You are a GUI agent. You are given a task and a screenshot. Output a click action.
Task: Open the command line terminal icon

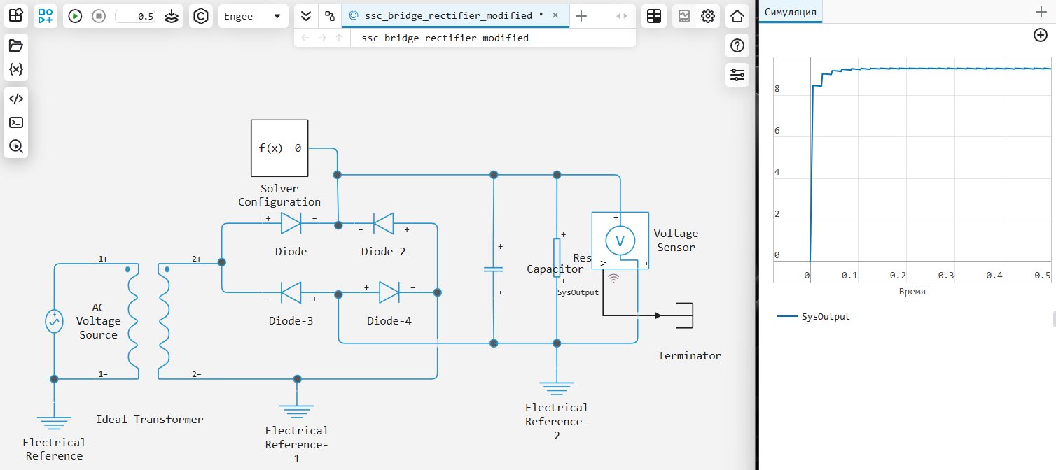click(16, 122)
